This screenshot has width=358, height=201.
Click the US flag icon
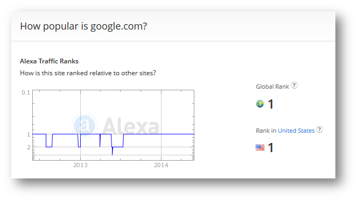pos(260,147)
